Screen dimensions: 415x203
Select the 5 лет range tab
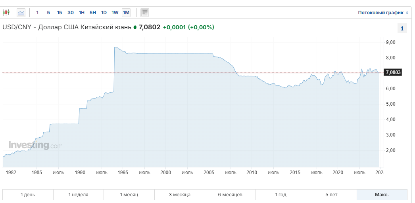point(332,195)
